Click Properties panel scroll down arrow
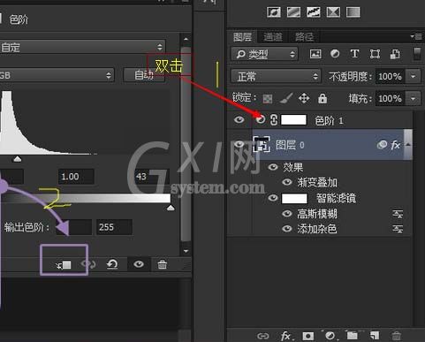 (186, 251)
